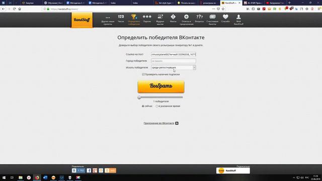This screenshot has height=181, width=322.
Task: Open the Windows Start menu
Action: pos(4,177)
